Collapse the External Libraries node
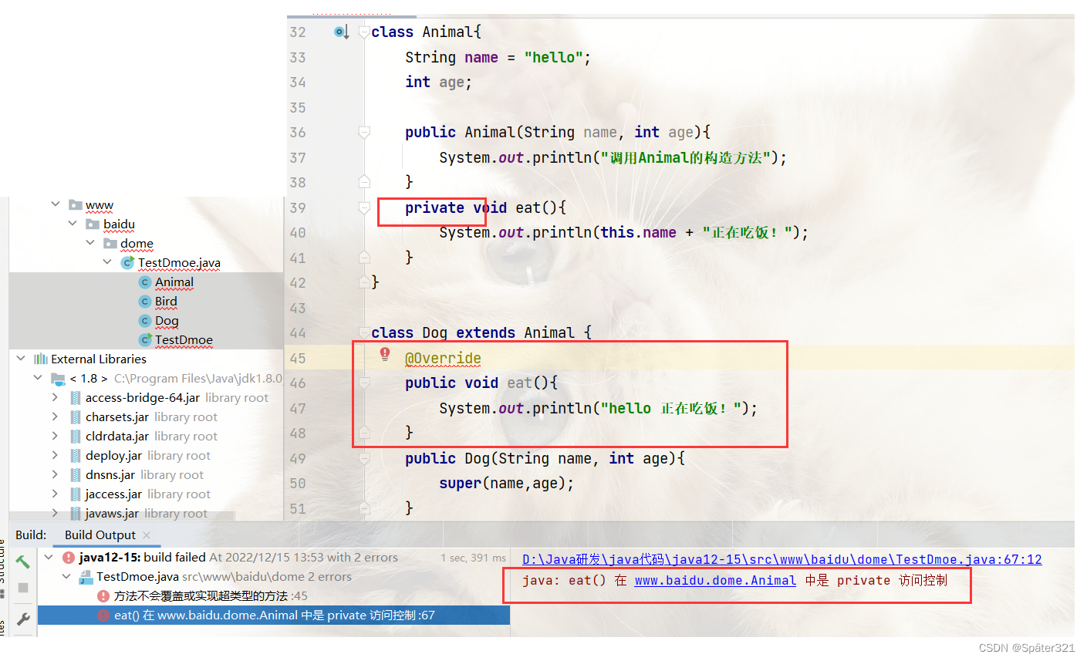 pos(21,359)
